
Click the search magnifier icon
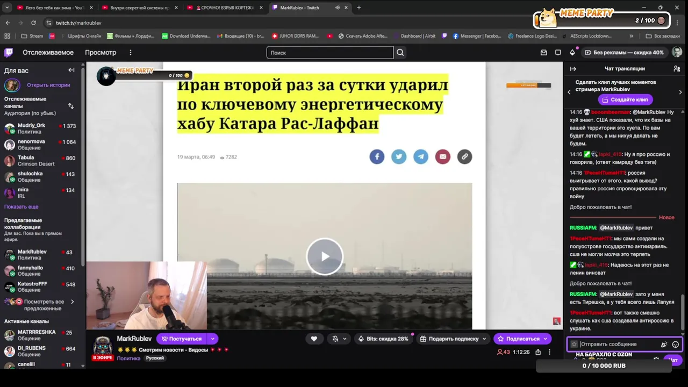click(x=400, y=53)
